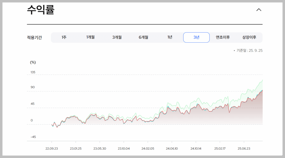The height and width of the screenshot is (158, 285).
Task: Click the green line's rightmost peak
Action: point(262,80)
